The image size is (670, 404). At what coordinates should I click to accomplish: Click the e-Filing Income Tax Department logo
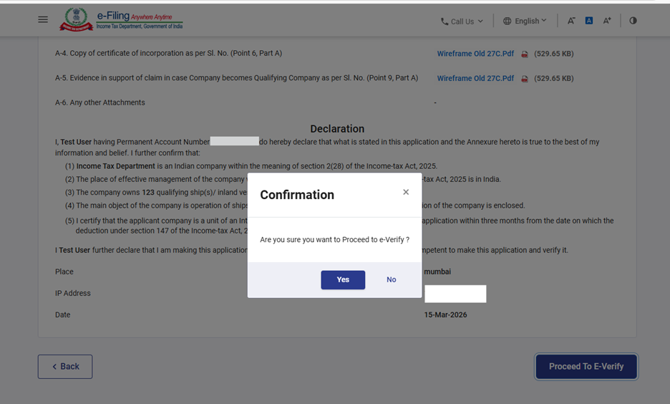[x=121, y=19]
